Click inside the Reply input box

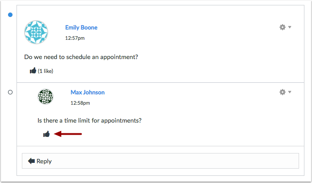tap(160, 161)
